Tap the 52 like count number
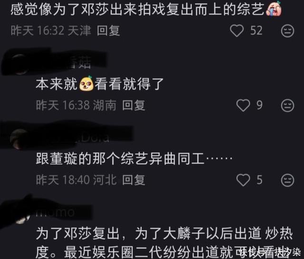This screenshot has height=259, width=304. pyautogui.click(x=256, y=30)
